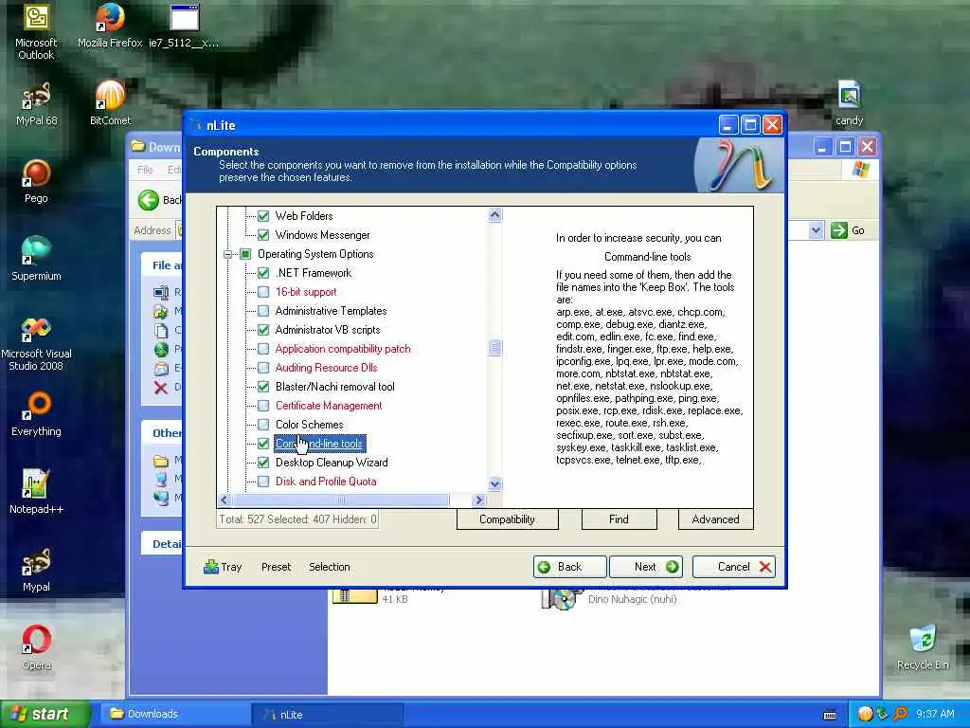This screenshot has width=970, height=728.
Task: Select the candy image file icon
Action: pos(850,104)
